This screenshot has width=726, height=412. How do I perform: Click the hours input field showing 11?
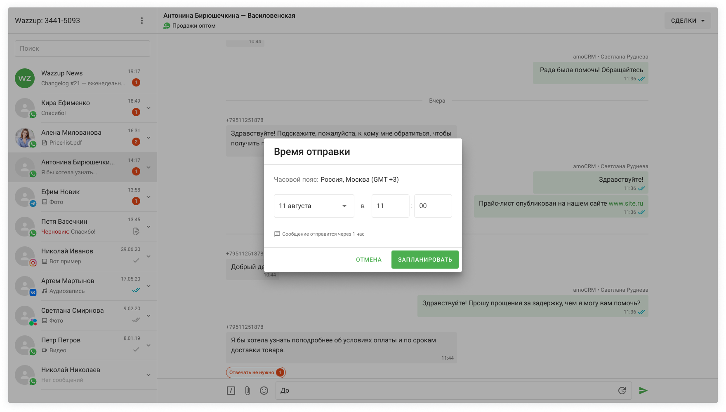point(390,206)
